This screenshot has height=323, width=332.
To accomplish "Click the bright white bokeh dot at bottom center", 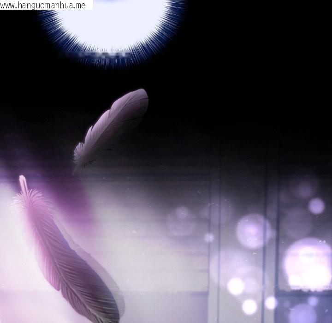I will (x=249, y=306).
